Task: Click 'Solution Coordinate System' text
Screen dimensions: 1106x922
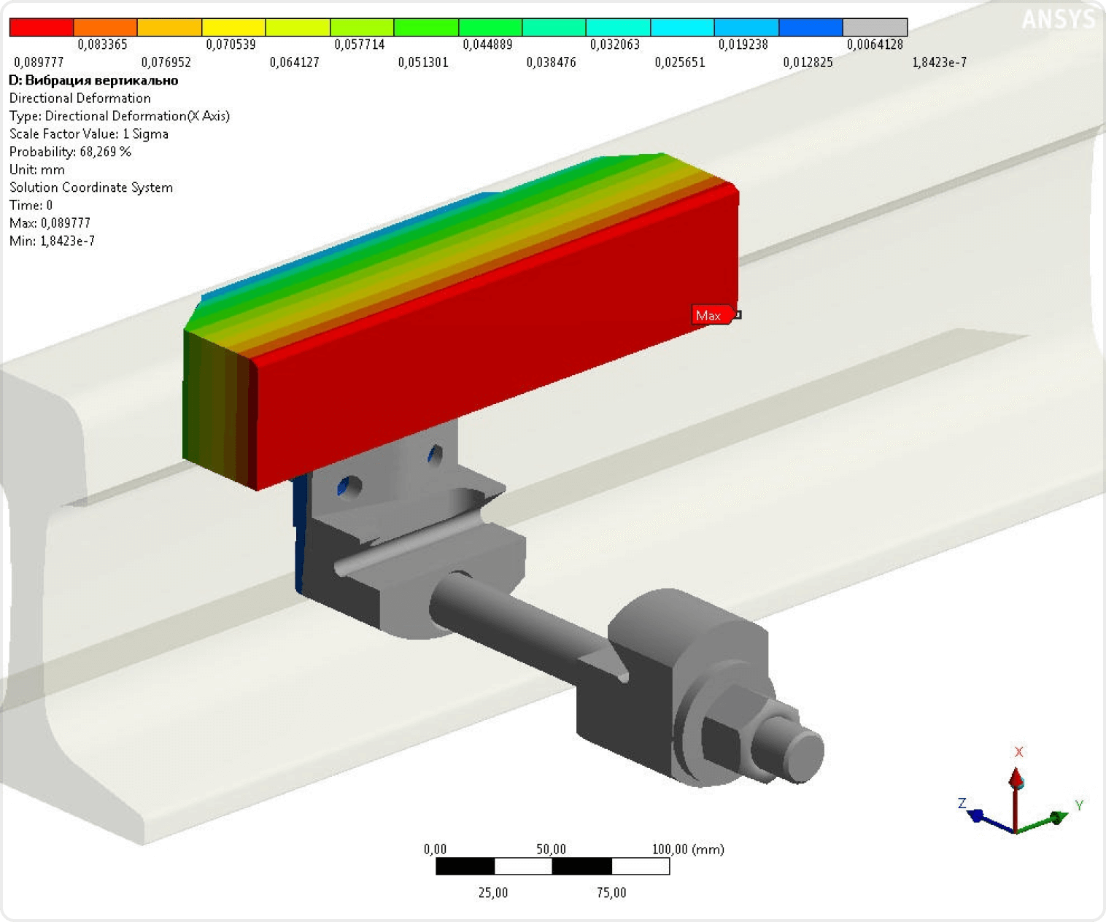Action: click(91, 187)
